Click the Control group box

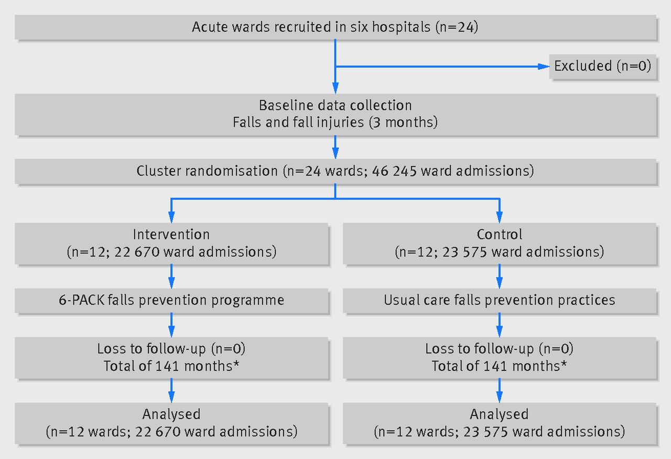(x=499, y=243)
